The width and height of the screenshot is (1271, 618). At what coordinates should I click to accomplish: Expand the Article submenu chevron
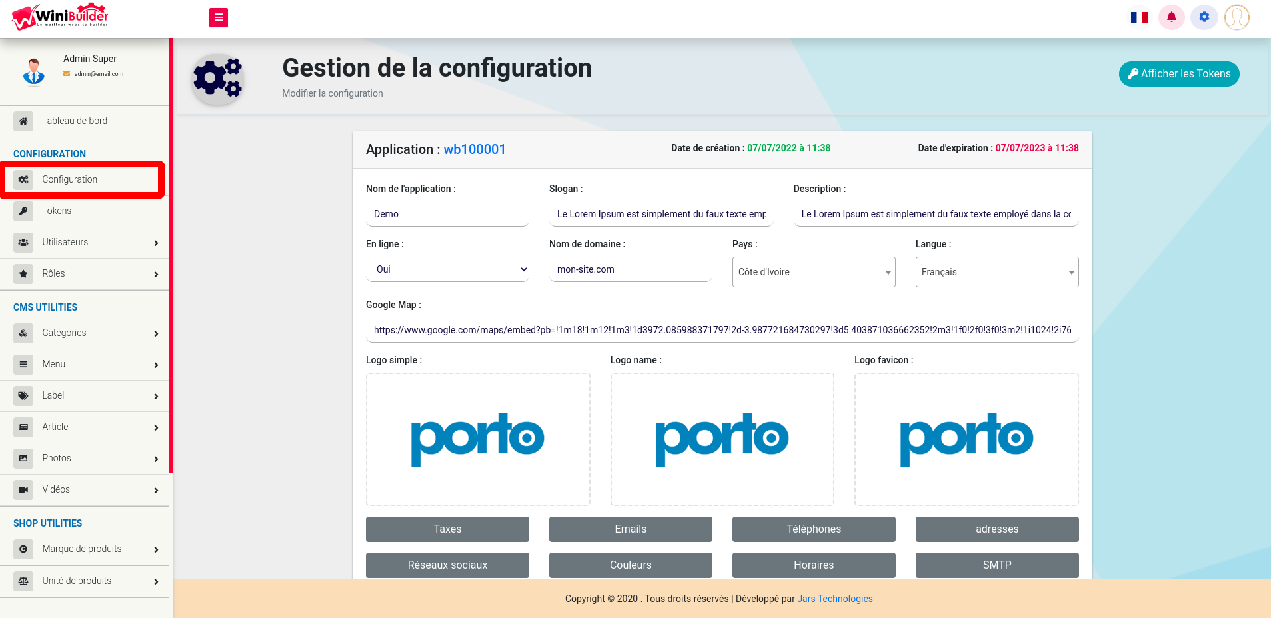156,427
